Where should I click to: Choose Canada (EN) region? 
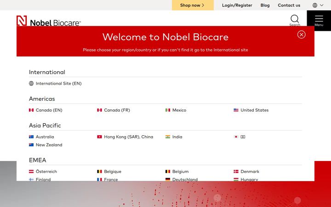tap(49, 110)
